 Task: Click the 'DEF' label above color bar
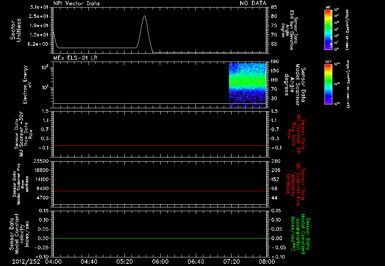coord(328,62)
